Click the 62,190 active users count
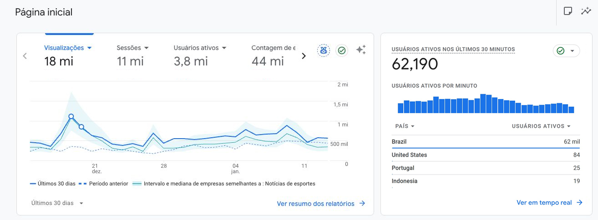The image size is (598, 220). (x=415, y=65)
